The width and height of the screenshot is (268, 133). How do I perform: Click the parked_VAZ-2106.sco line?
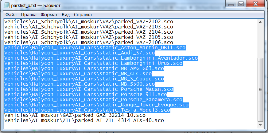pos(89,42)
